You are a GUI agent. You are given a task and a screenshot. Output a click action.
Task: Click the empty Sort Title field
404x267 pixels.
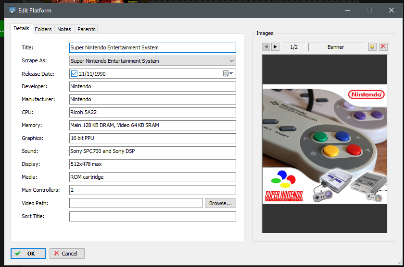[152, 216]
